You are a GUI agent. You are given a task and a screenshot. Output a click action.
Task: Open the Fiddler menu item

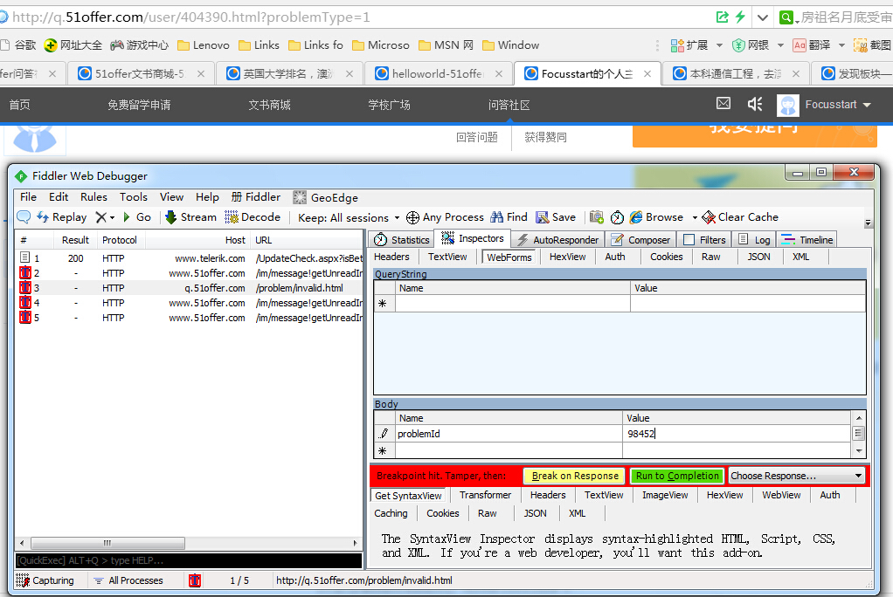pyautogui.click(x=256, y=197)
